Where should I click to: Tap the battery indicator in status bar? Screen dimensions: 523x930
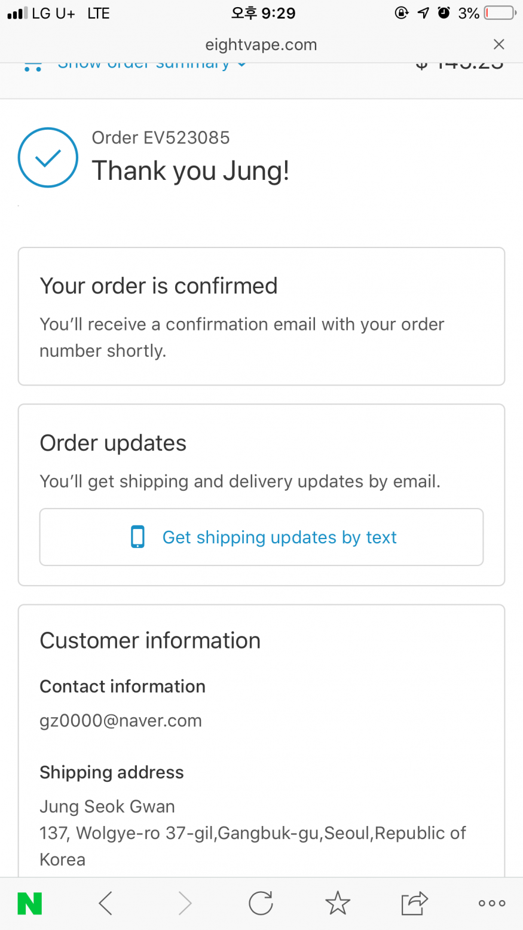(500, 13)
